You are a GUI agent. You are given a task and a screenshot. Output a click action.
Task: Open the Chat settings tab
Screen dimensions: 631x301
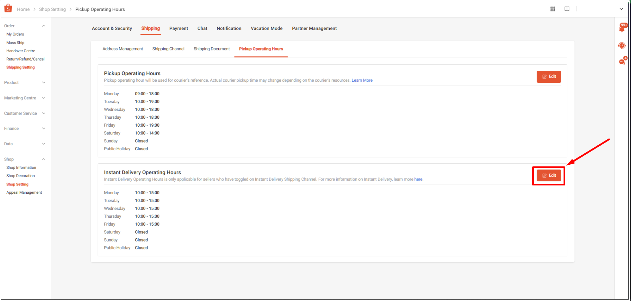(x=202, y=28)
